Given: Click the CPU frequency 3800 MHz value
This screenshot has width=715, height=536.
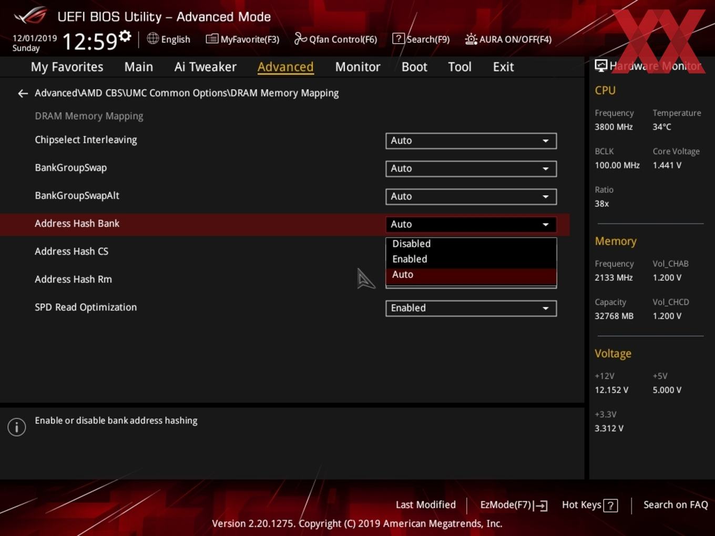Looking at the screenshot, I should tap(614, 127).
